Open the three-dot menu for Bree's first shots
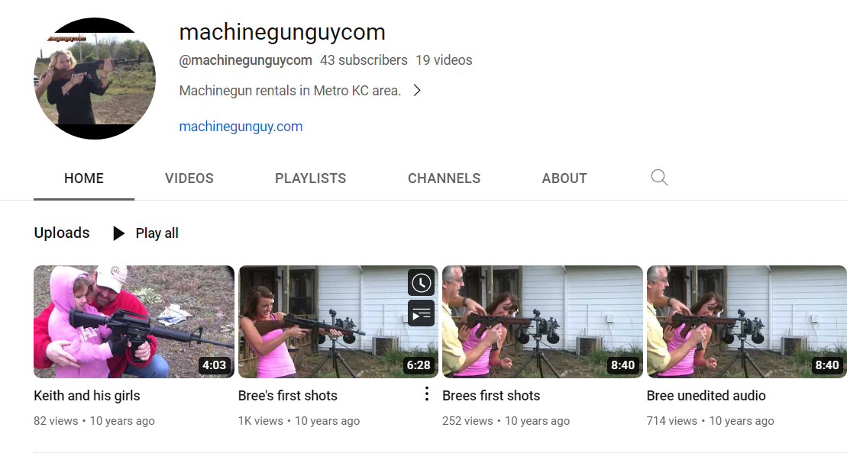 point(426,394)
